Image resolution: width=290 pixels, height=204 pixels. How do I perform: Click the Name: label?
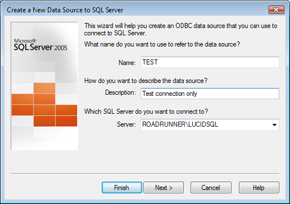click(x=127, y=63)
